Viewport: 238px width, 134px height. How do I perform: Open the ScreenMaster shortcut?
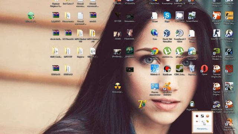pyautogui.click(x=192, y=16)
